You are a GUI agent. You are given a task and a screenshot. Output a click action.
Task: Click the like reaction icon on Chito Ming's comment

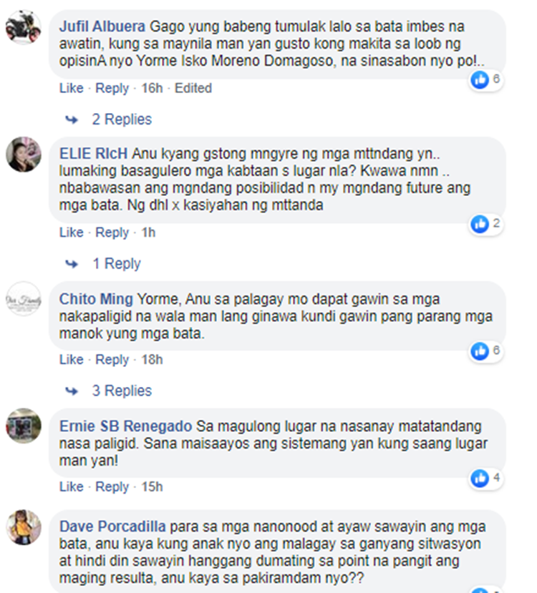tap(480, 351)
